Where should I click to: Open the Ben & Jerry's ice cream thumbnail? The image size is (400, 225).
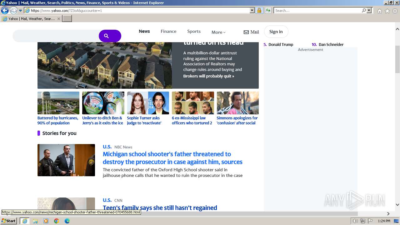pyautogui.click(x=103, y=103)
